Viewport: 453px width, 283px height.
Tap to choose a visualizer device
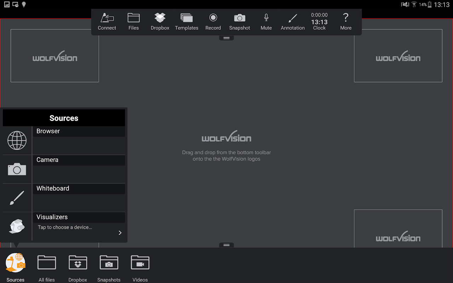click(65, 227)
